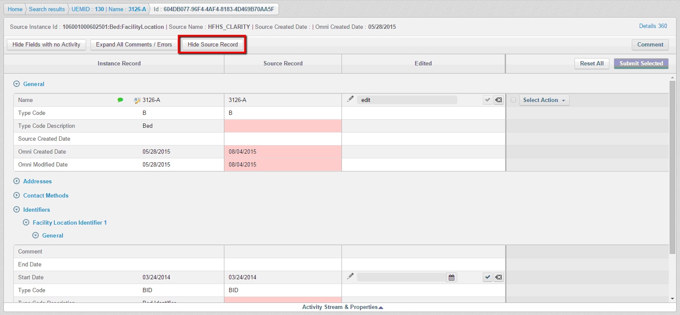Viewport: 680px width, 315px height.
Task: Clear the Name edit with the backspace icon
Action: 498,100
